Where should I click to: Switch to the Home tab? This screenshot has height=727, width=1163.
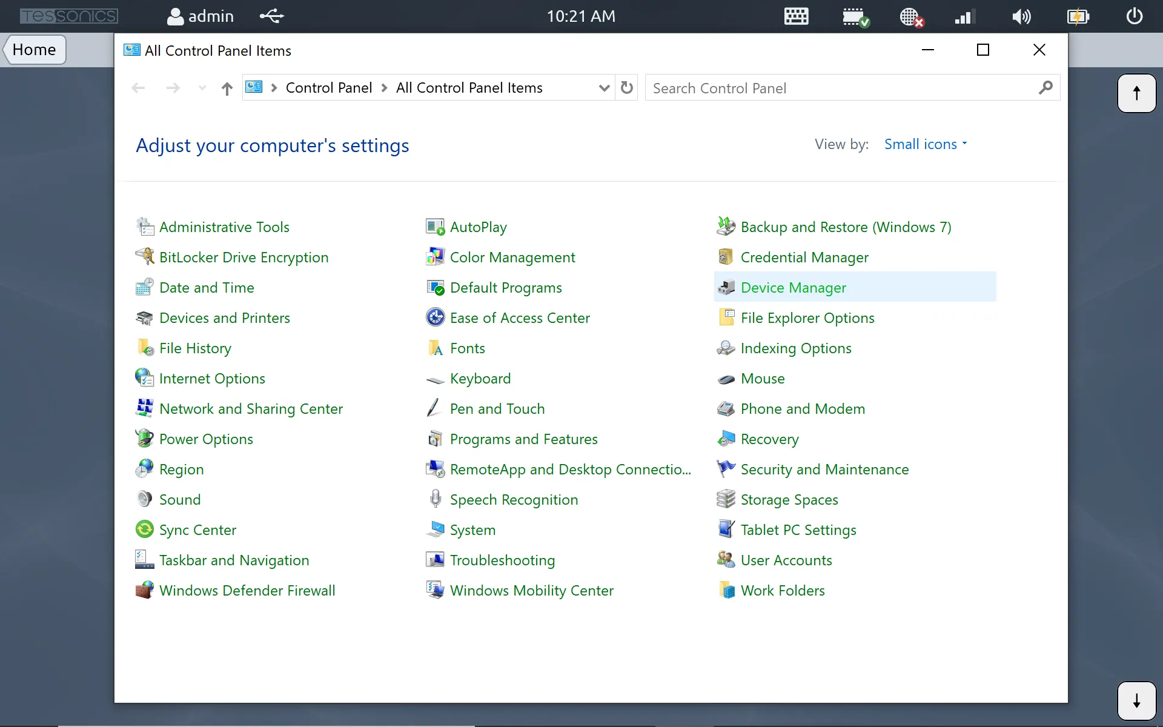[33, 49]
